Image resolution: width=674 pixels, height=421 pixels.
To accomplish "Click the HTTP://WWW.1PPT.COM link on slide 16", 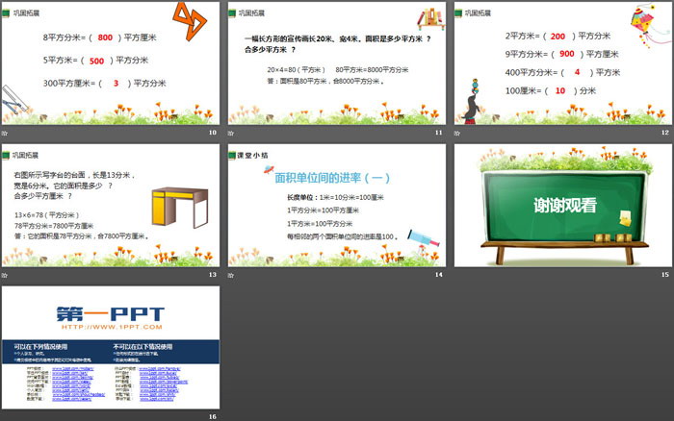I will coord(110,327).
